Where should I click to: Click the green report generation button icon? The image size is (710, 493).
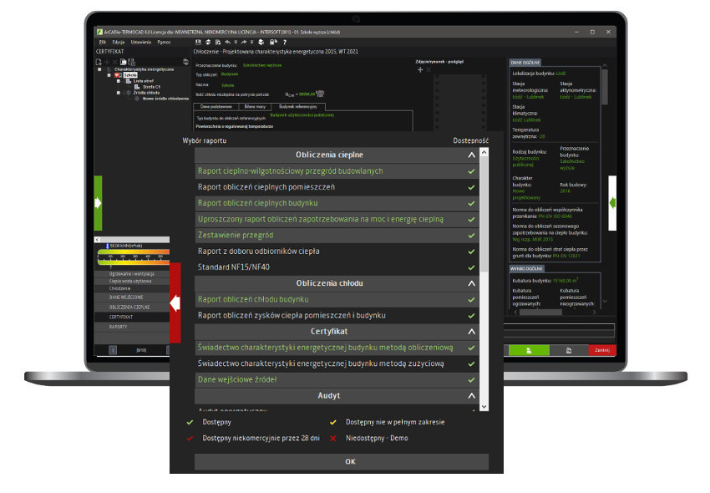pyautogui.click(x=529, y=350)
